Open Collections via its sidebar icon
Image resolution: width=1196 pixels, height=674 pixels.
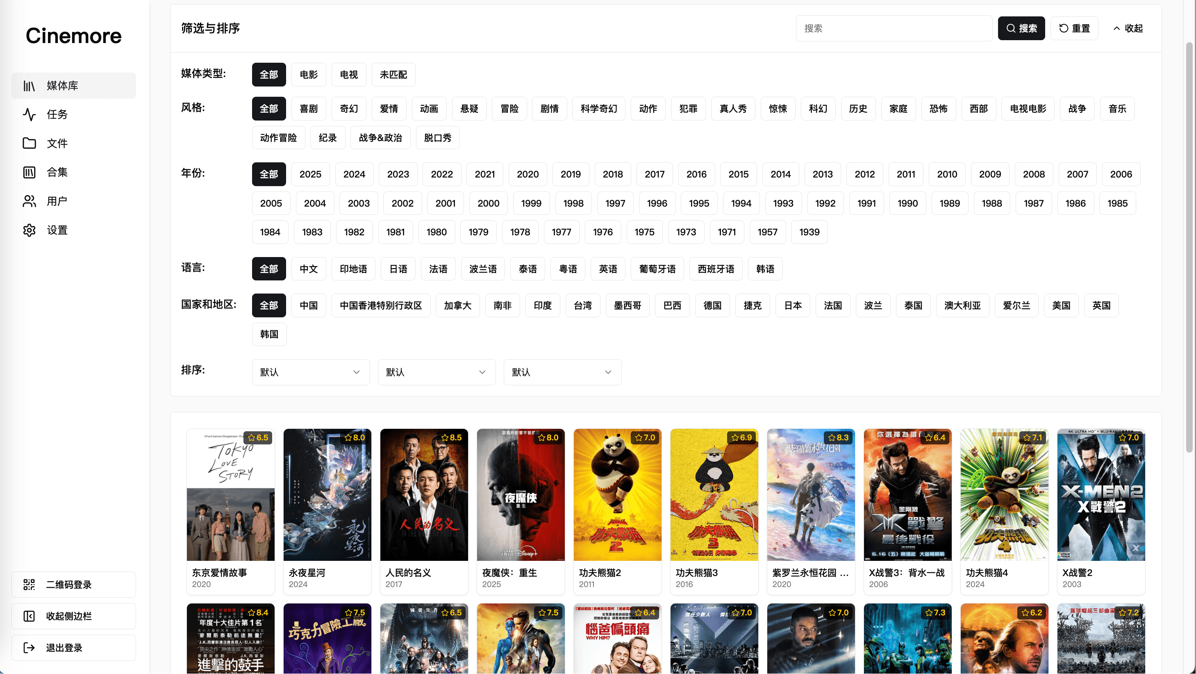[x=29, y=172]
